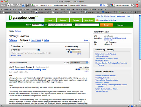Click the printer icon in toolbar
141x107 pixels.
28,5
